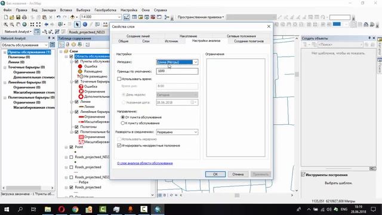Click the Отмена button
This screenshot has height=215, width=382.
(x=238, y=174)
